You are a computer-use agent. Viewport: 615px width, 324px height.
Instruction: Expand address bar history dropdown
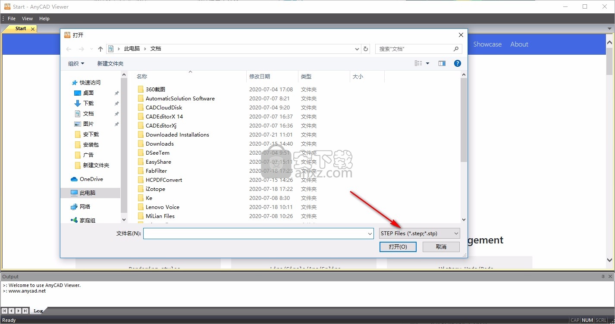357,49
